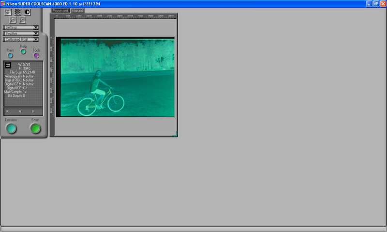Click the half-moon contrast icon

tap(27, 12)
